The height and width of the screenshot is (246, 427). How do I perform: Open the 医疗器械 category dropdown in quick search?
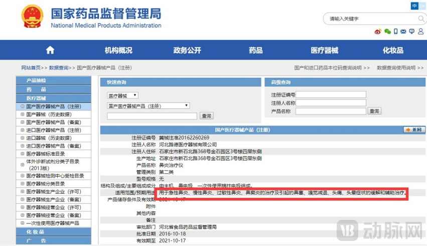[x=122, y=95]
